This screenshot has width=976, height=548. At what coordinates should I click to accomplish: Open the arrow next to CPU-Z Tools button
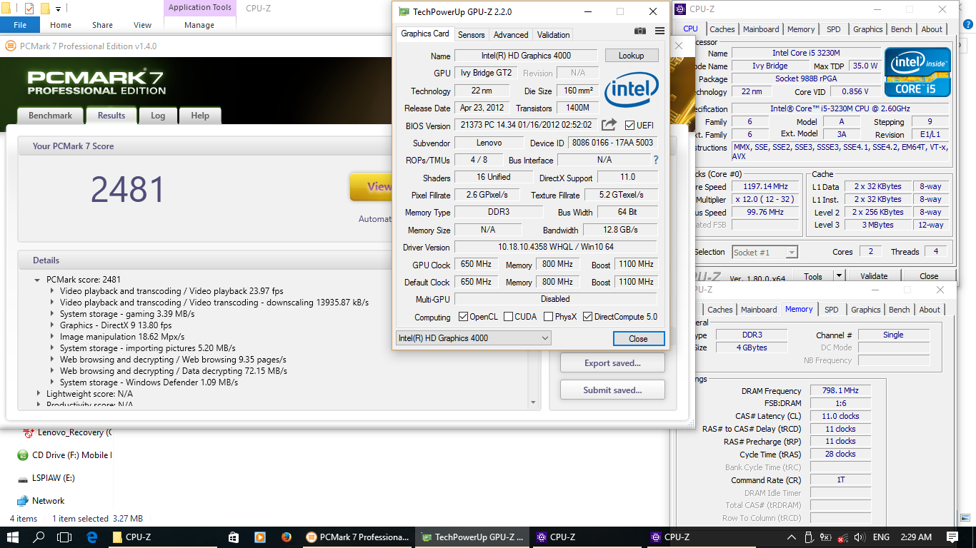[839, 276]
